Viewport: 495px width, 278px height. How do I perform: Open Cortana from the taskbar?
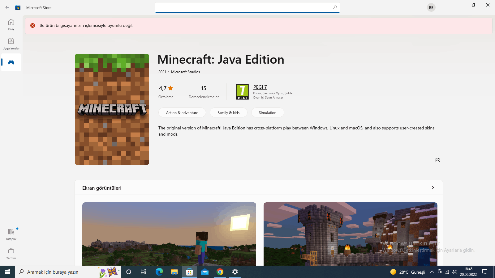(129, 272)
